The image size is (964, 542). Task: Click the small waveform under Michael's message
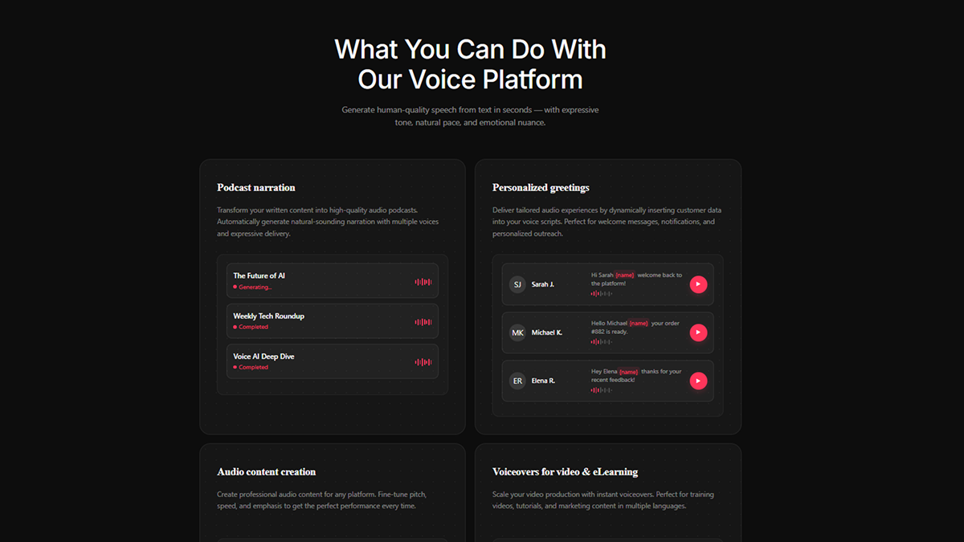pos(601,342)
